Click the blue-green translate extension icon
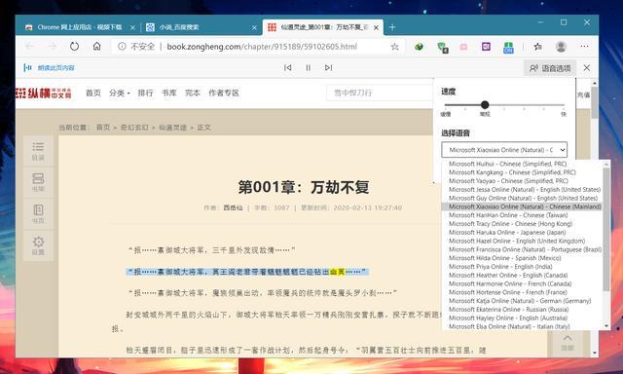This screenshot has height=374, width=623. [508, 48]
